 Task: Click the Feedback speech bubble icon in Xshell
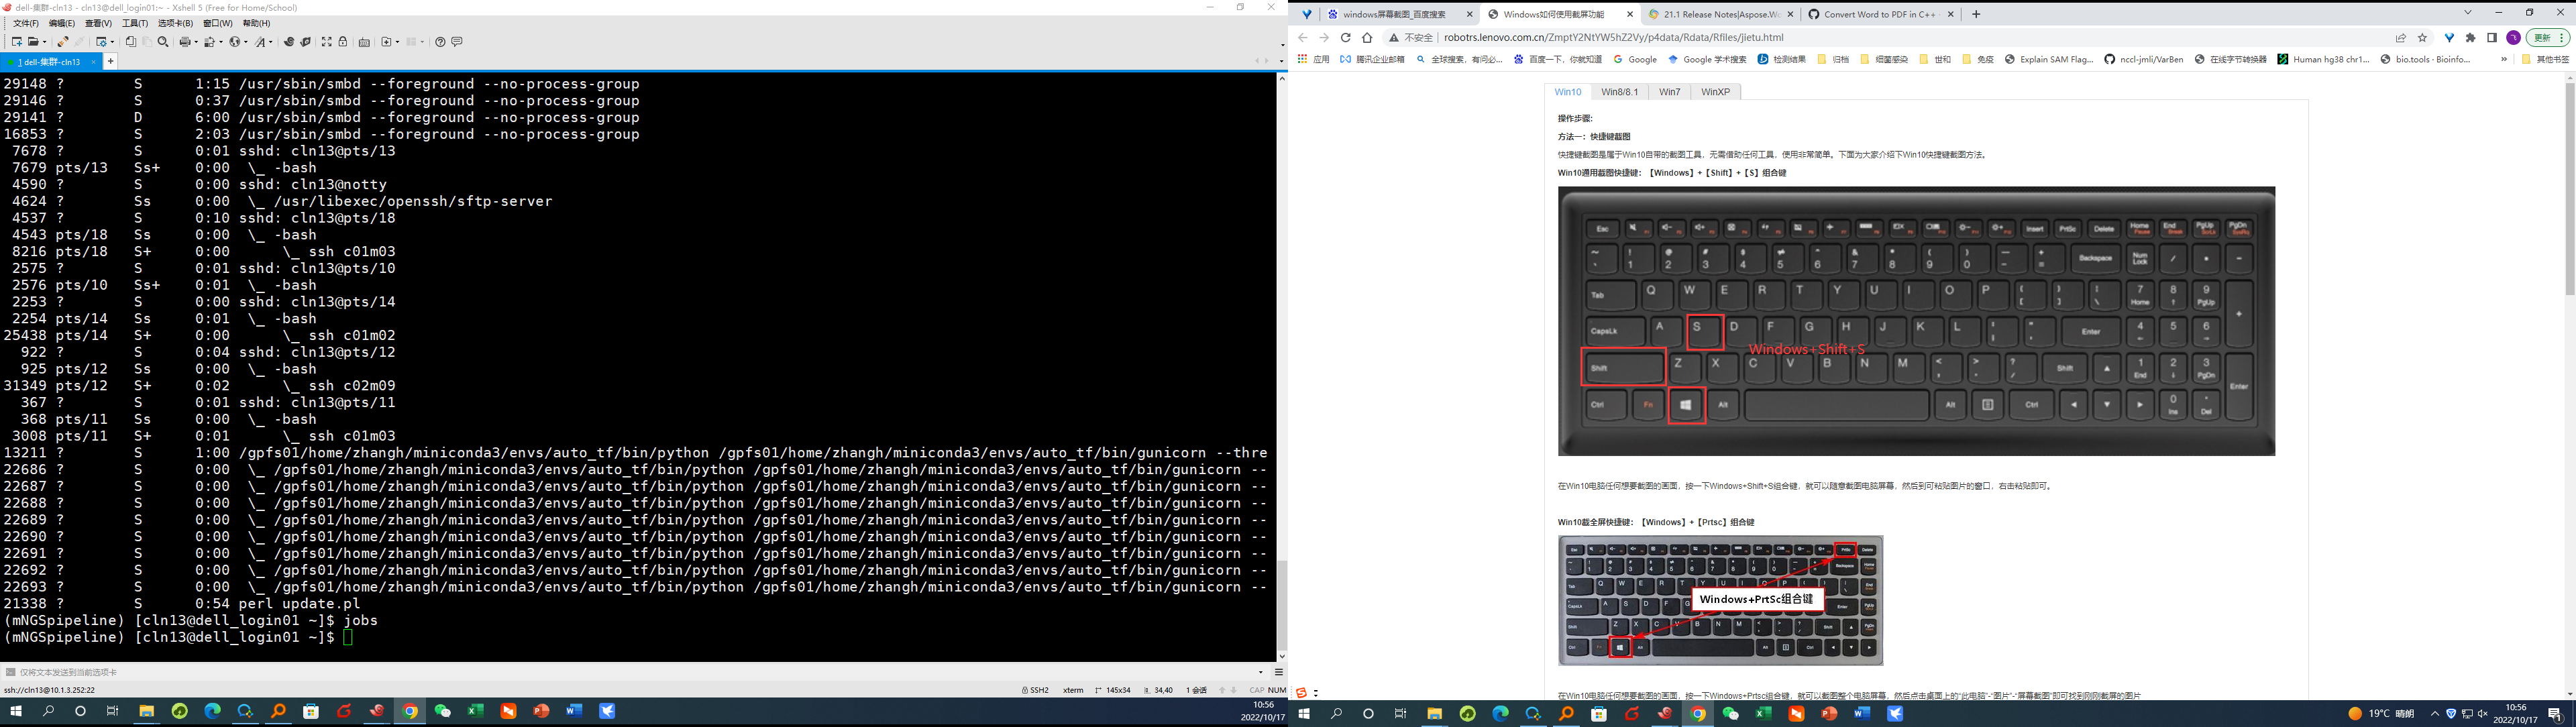click(x=457, y=42)
